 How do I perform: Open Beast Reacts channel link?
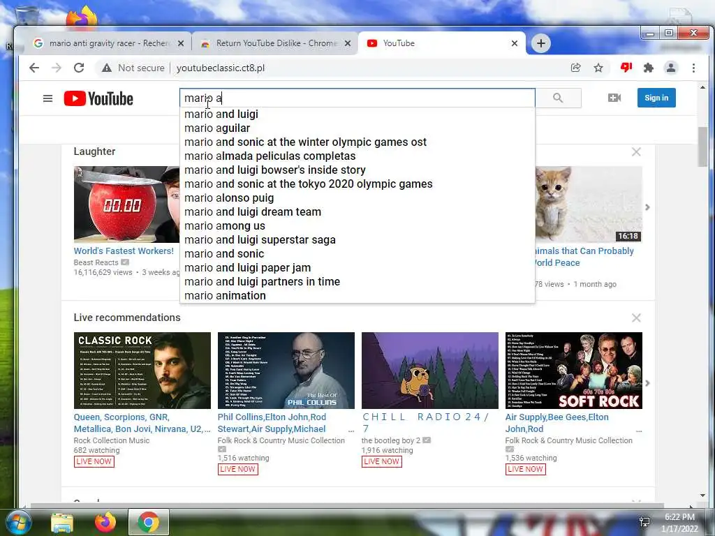[96, 262]
